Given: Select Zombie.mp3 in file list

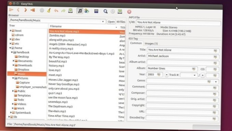Looking at the screenshot, I should 57,35.
